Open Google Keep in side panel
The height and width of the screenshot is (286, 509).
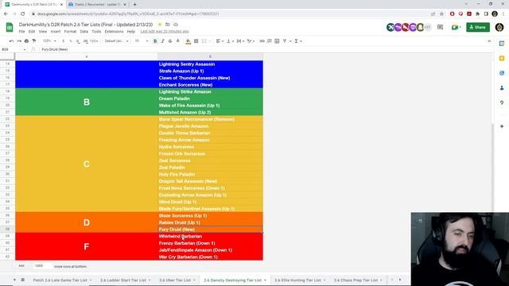point(502,58)
